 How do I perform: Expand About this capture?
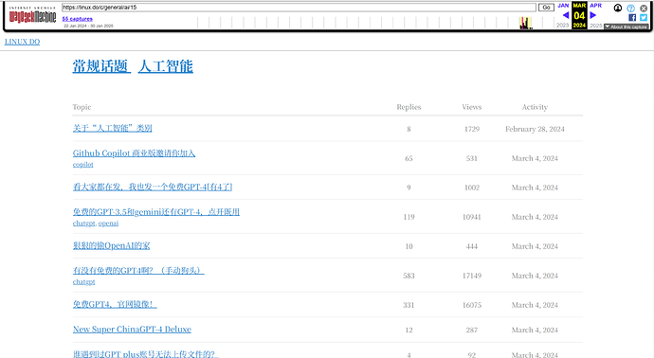[x=627, y=27]
